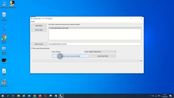This screenshot has width=174, height=98.
Task: Expand the Audio Language dropdown
Action: (x=100, y=52)
